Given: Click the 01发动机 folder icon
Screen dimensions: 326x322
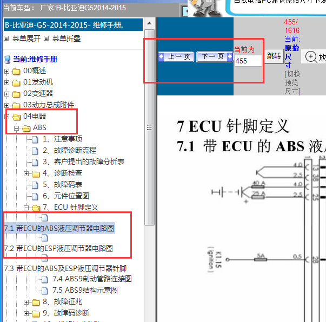Looking at the screenshot, I should tap(16, 83).
